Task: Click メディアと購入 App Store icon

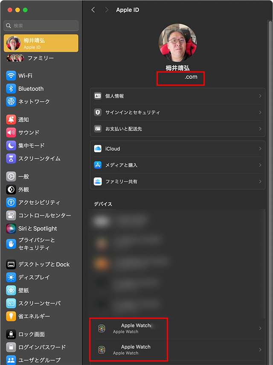Action: 98,165
